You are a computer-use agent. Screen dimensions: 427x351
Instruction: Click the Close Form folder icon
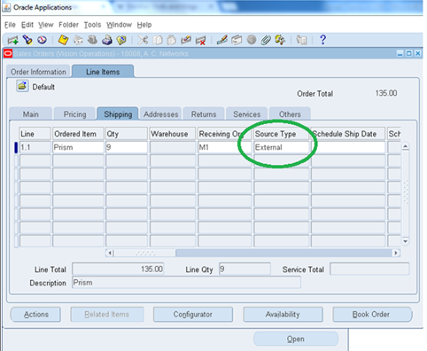(121, 40)
